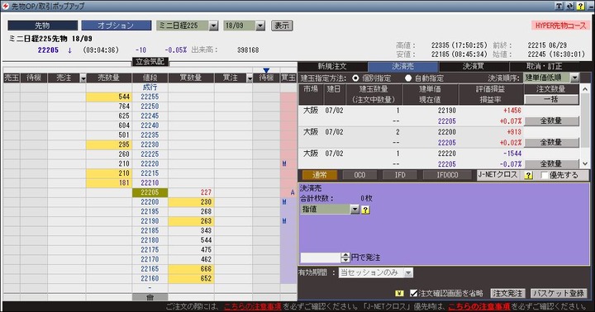Click the price input field before 円で発注
This screenshot has height=312, width=595.
[x=321, y=258]
